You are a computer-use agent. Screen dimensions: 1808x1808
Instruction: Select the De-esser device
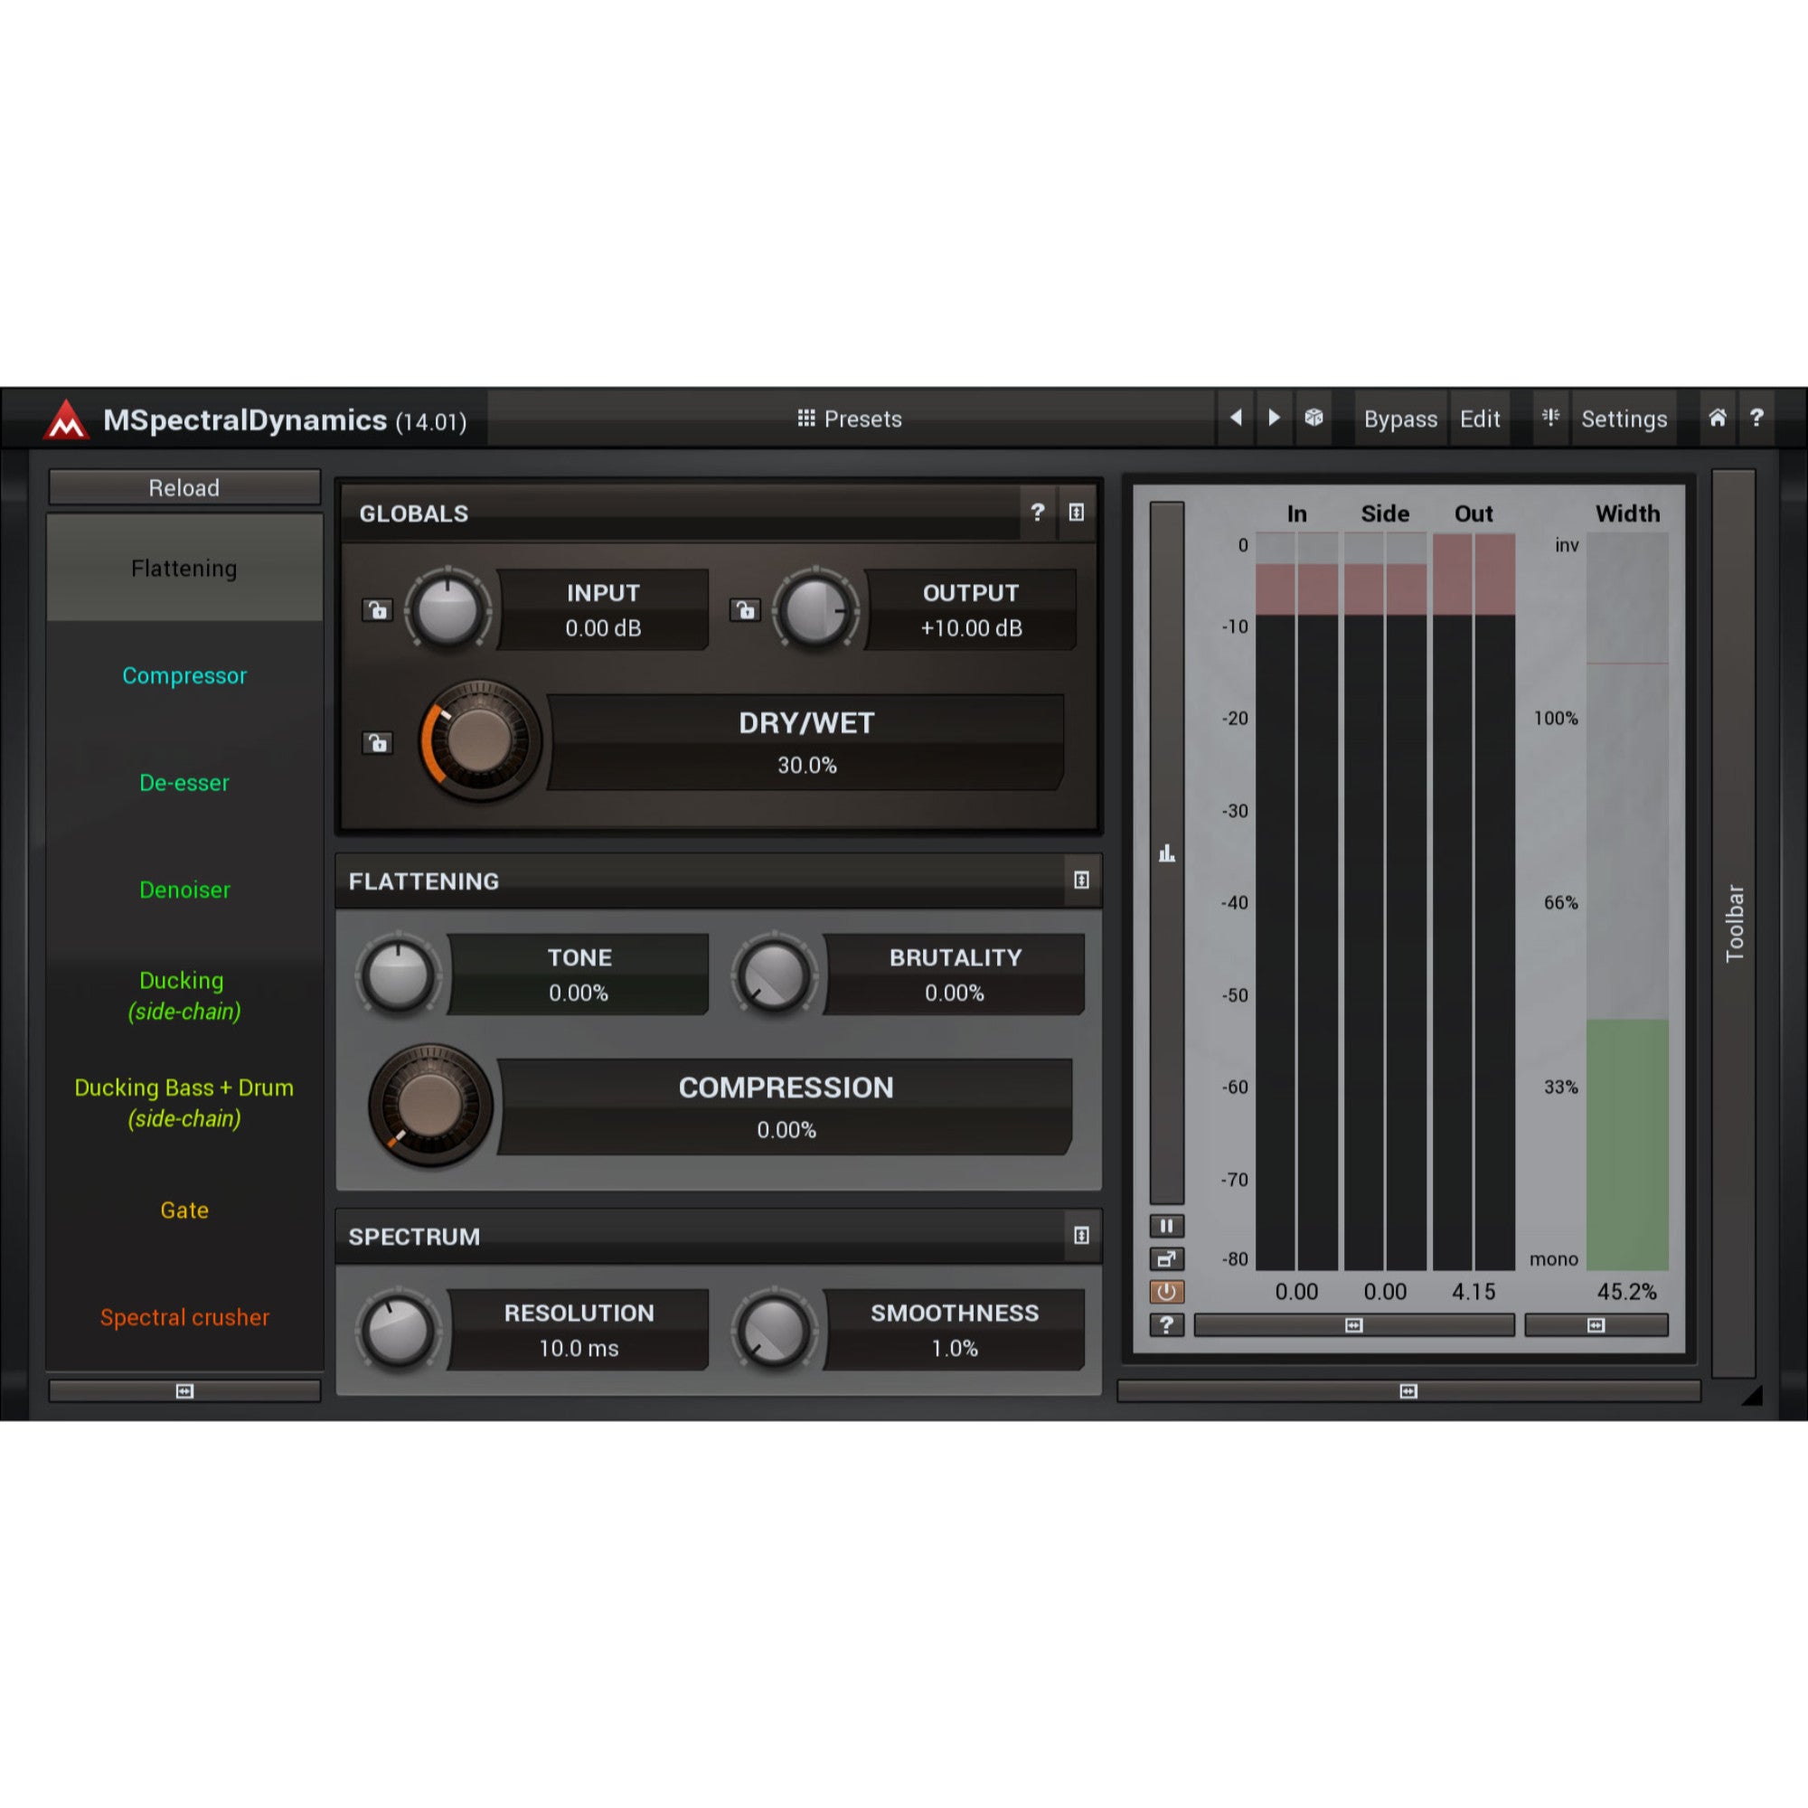coord(184,782)
